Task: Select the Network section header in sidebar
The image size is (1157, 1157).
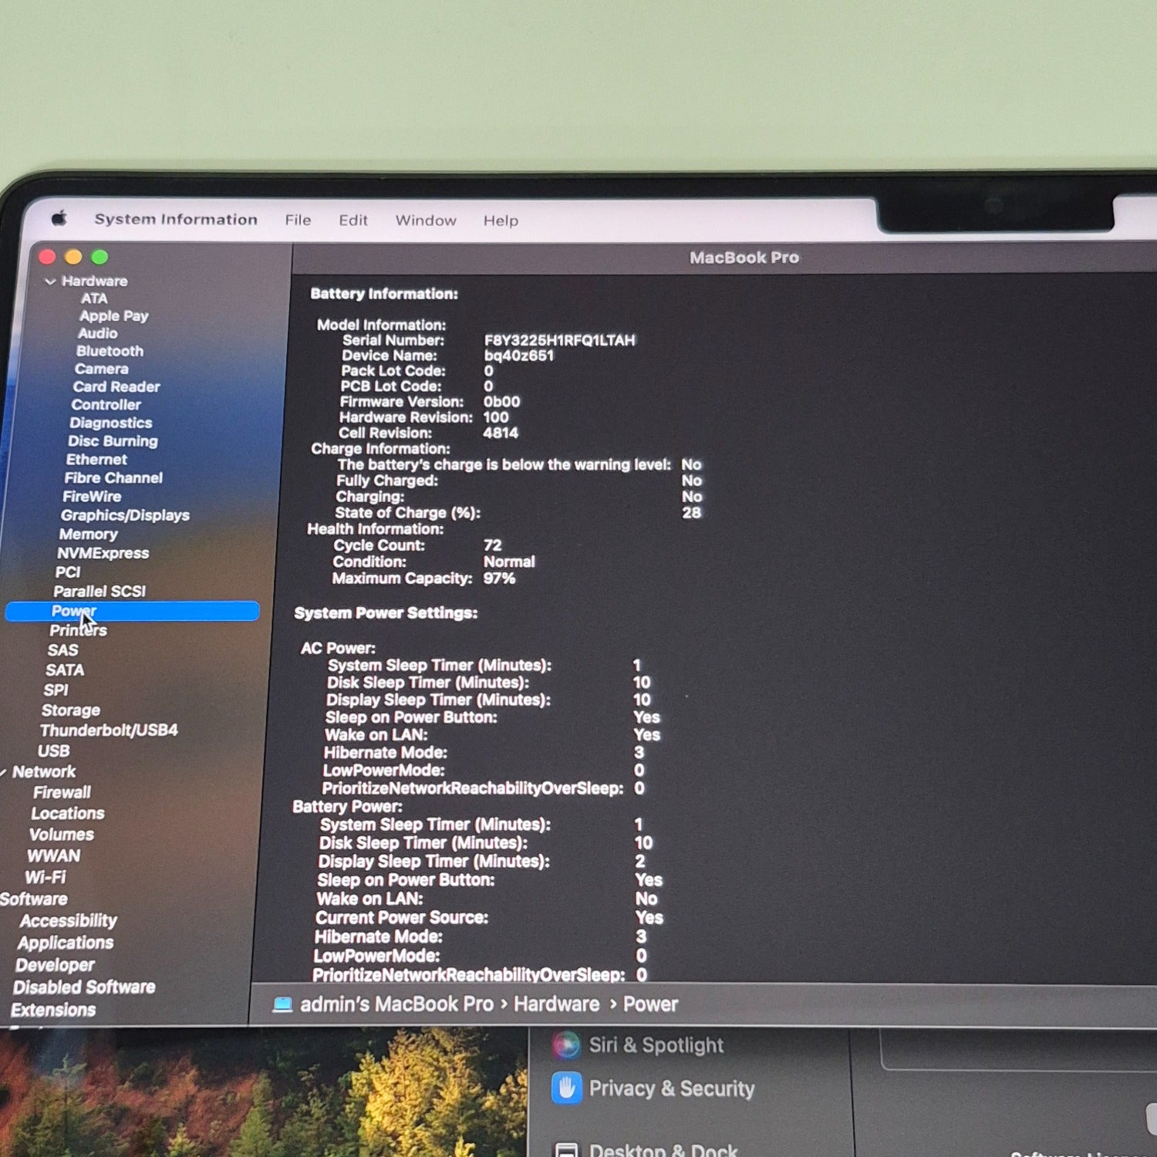Action: pos(44,772)
